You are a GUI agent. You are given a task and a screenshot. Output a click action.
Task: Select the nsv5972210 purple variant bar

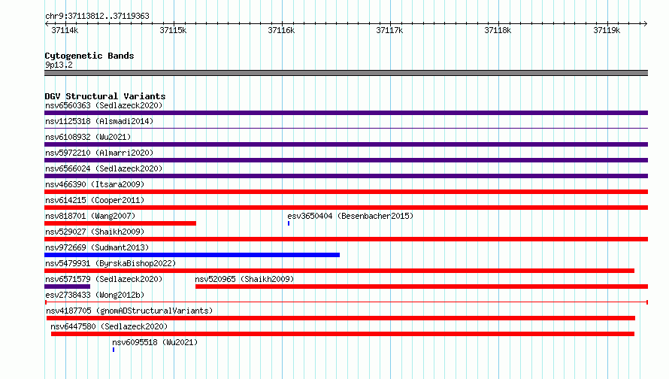(x=346, y=160)
